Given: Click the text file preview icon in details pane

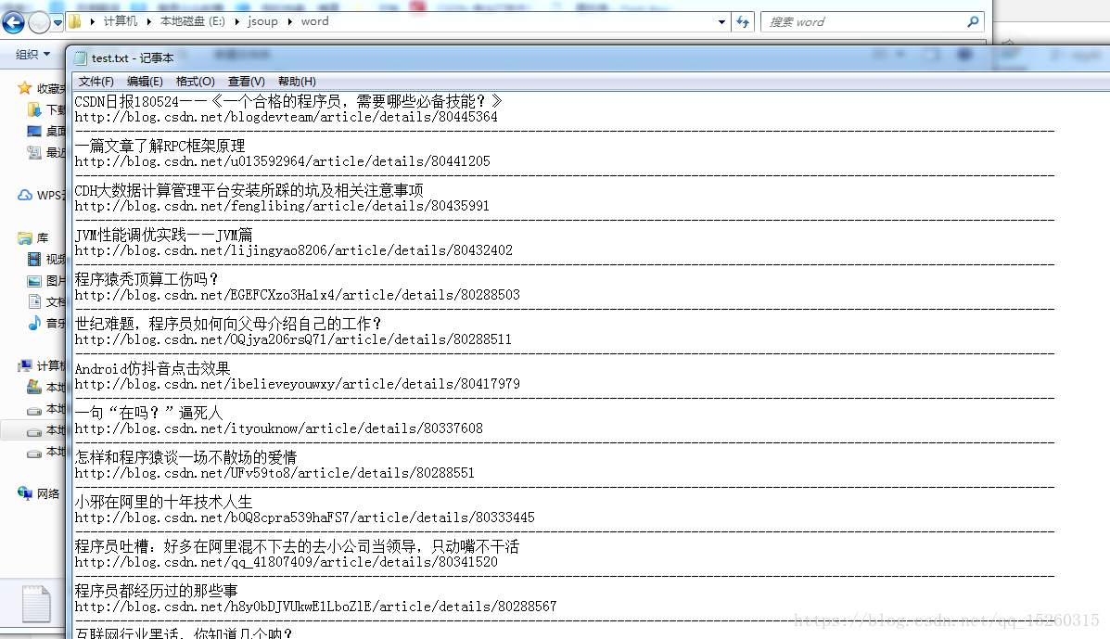Looking at the screenshot, I should point(35,604).
